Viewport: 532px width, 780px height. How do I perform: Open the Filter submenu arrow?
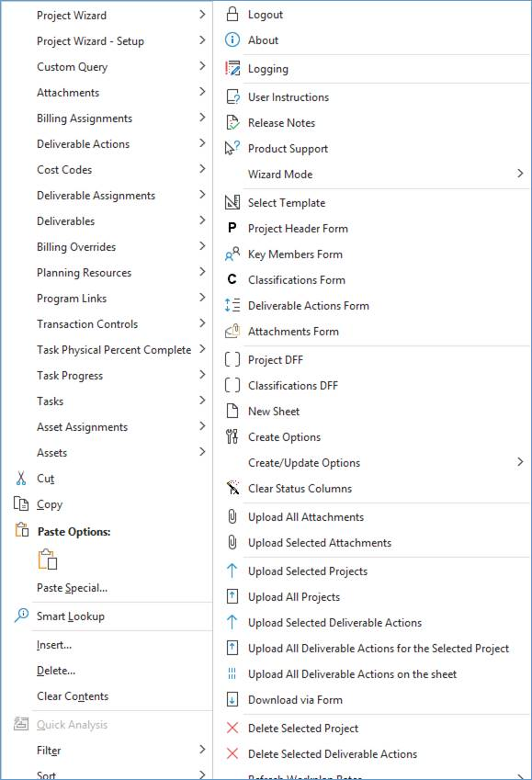pyautogui.click(x=202, y=750)
